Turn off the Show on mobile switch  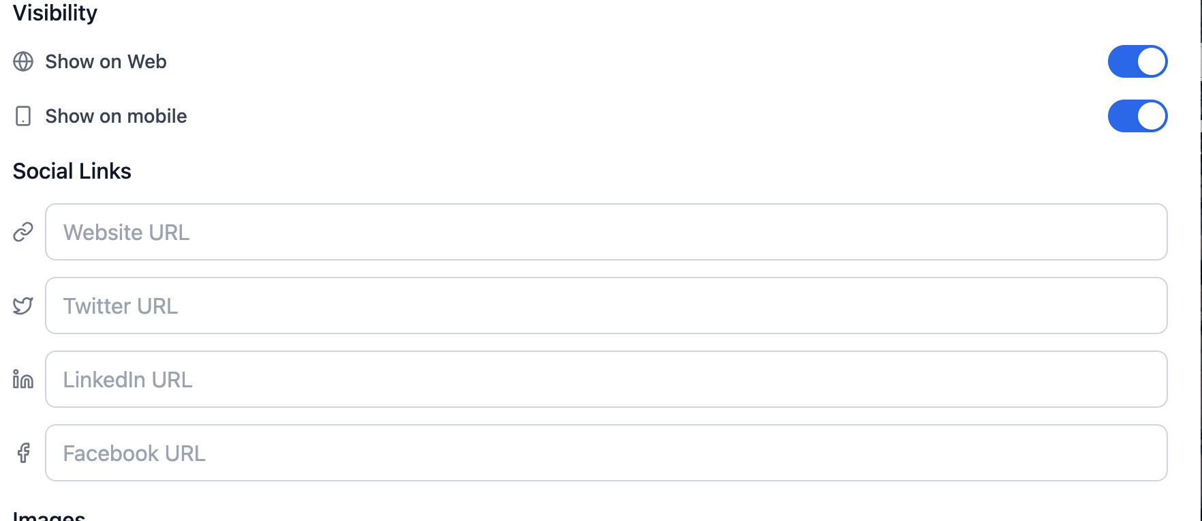[1137, 116]
